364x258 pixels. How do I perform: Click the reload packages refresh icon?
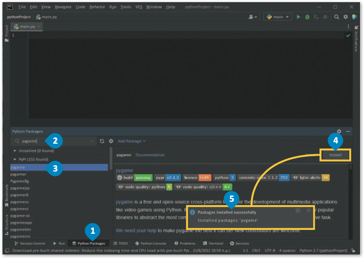pyautogui.click(x=102, y=141)
